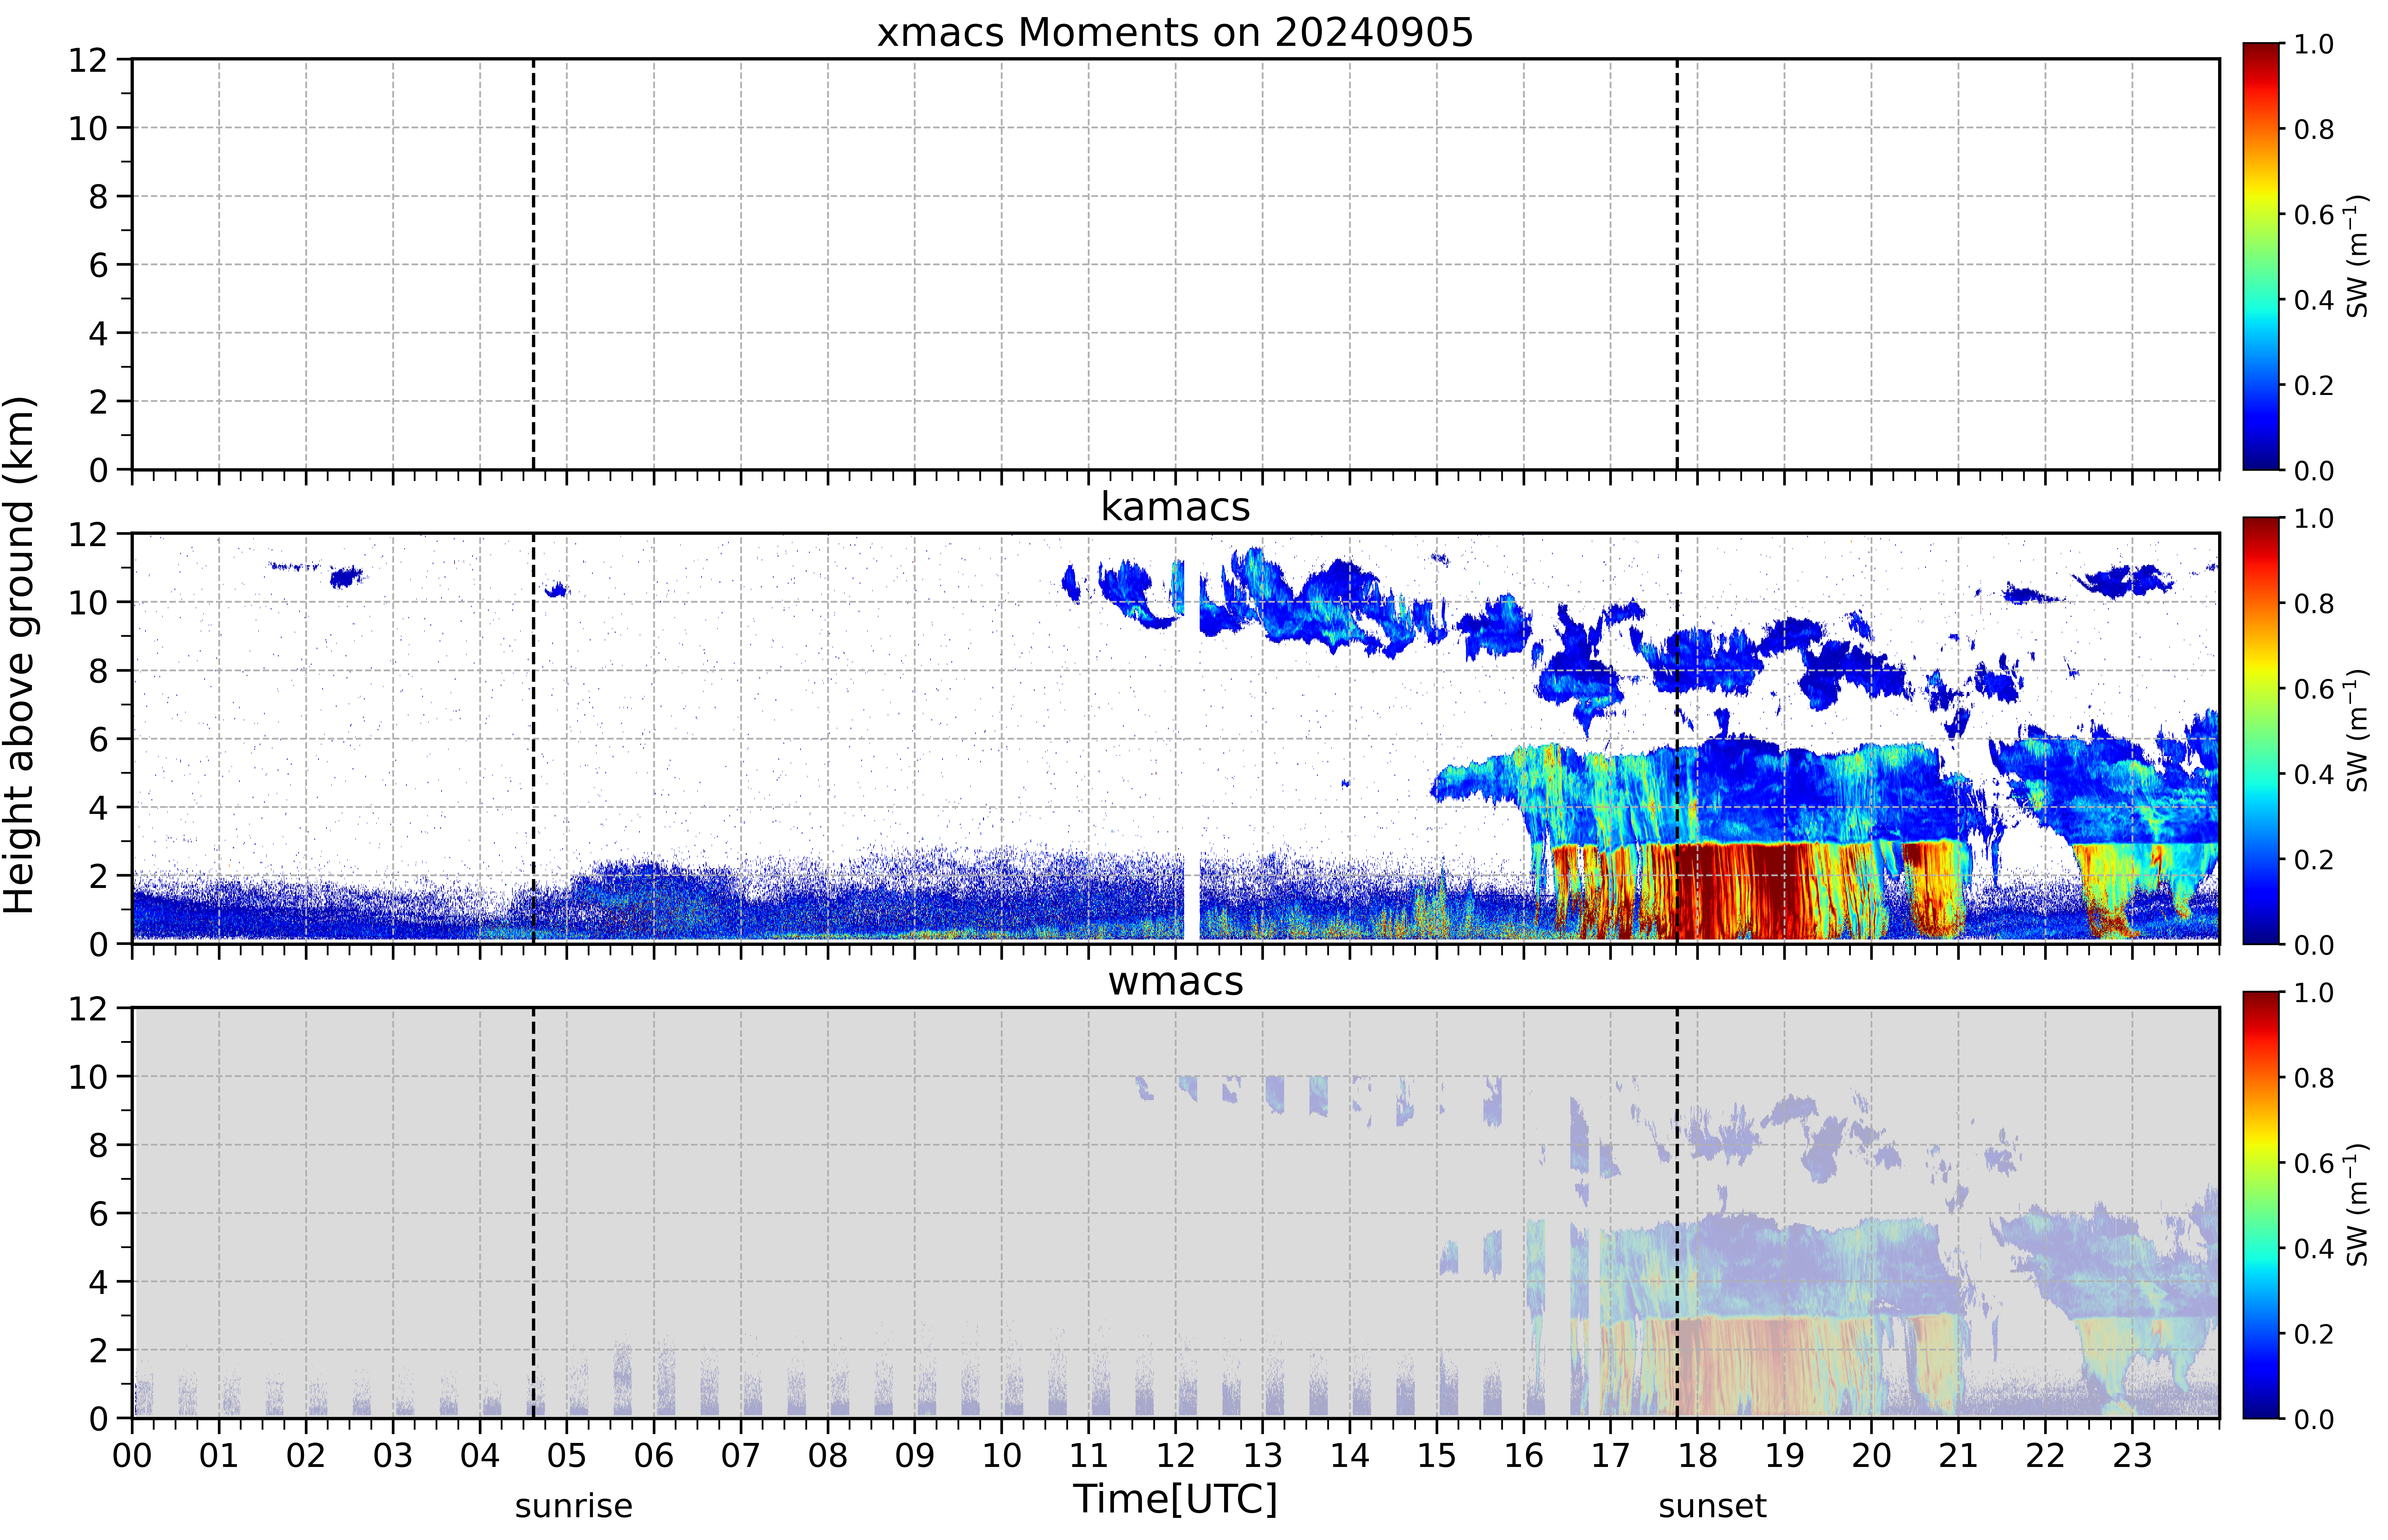Click the 'SW (m⁻¹)' label of wmacs colorbar
Screen dimensions: 2388x1540
2357,1205
